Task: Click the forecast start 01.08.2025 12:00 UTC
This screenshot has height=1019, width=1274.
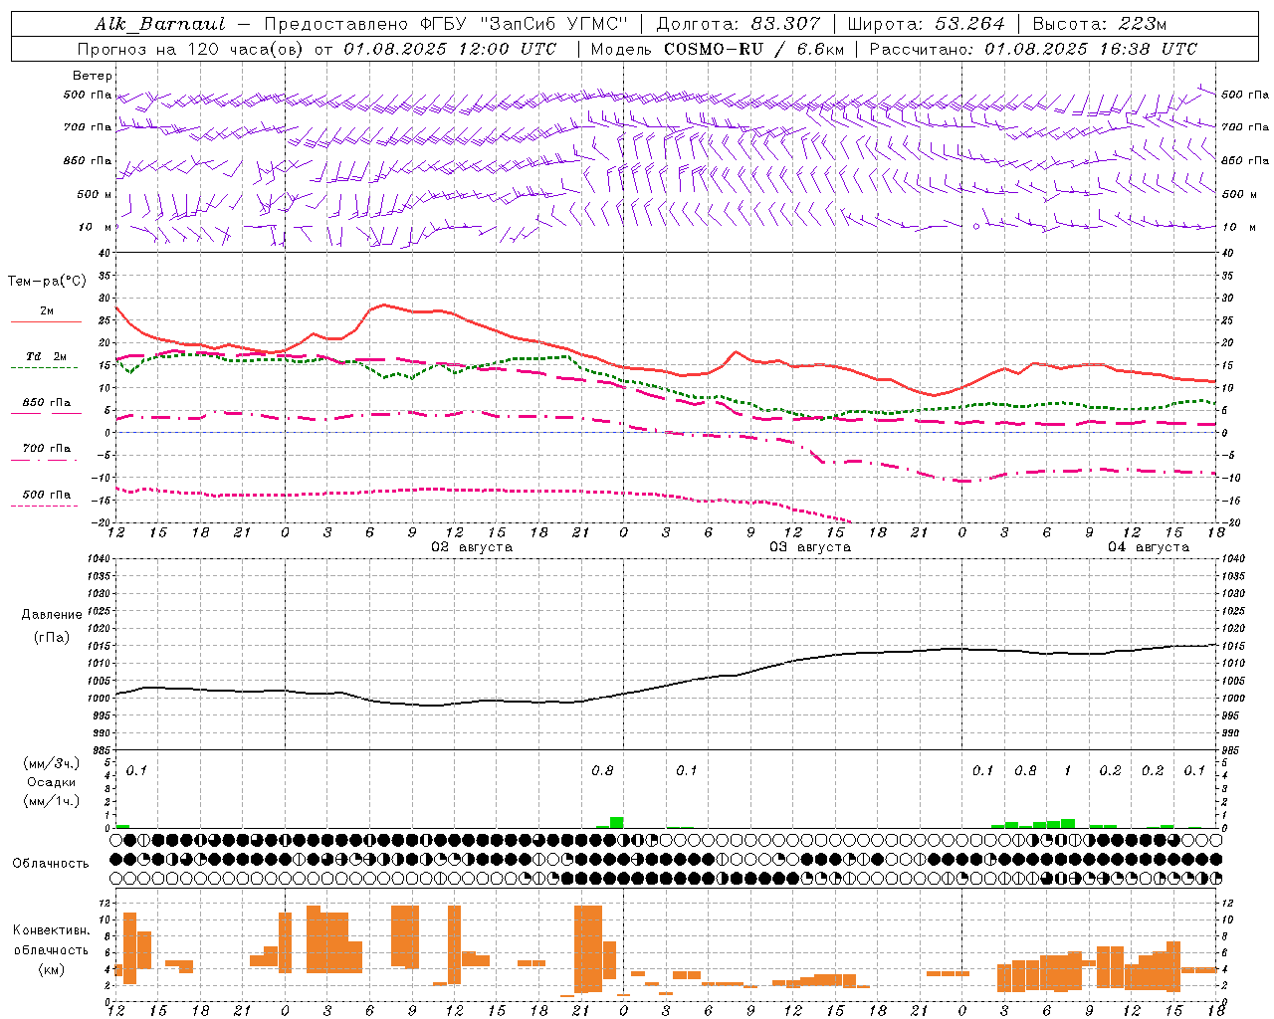Action: coord(450,49)
